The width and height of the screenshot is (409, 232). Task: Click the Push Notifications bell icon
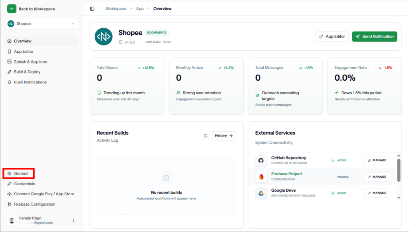pyautogui.click(x=10, y=82)
